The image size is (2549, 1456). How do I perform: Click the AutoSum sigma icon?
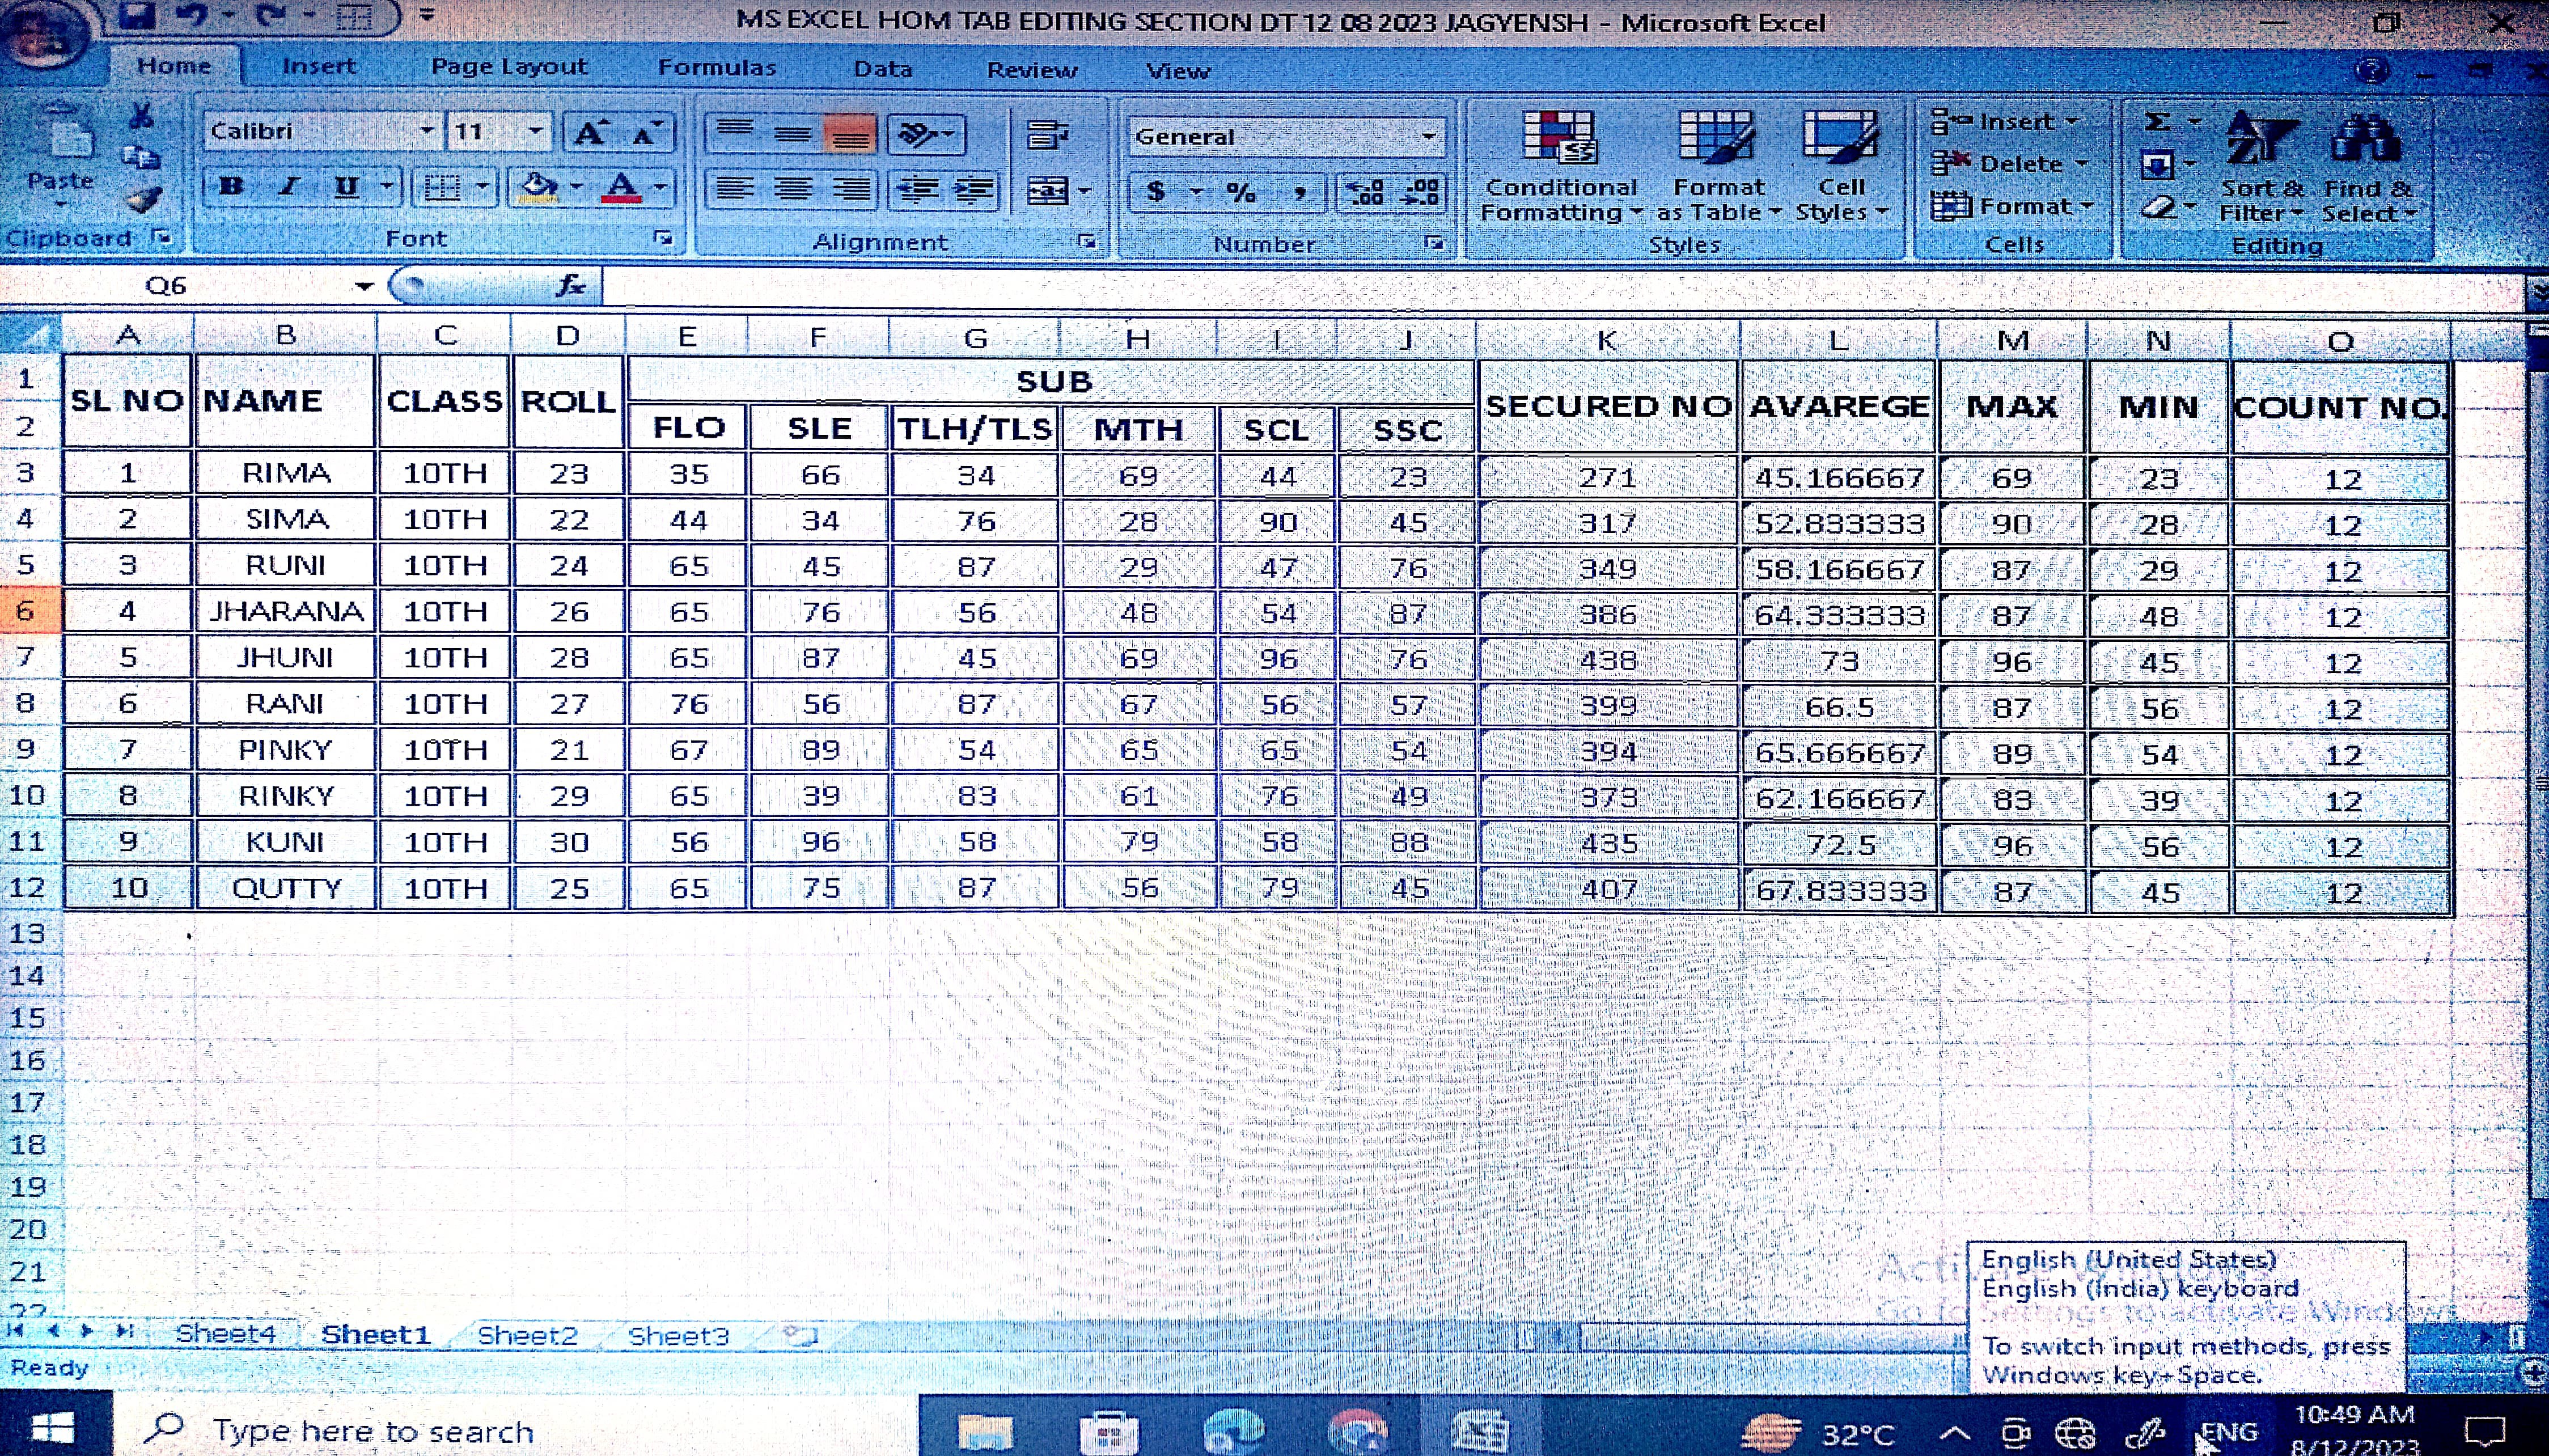(2158, 122)
